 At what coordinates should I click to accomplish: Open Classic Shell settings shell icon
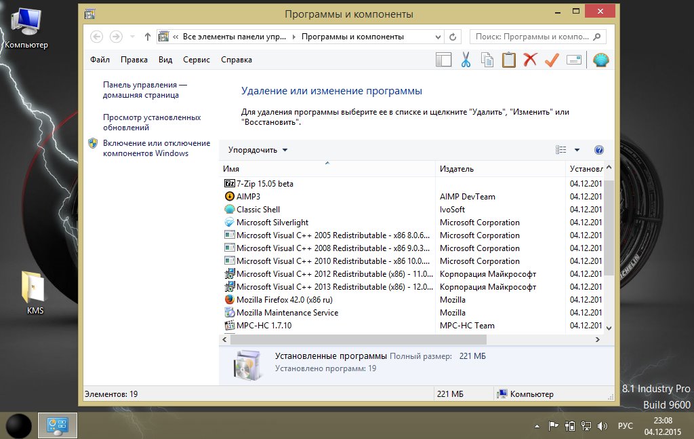(x=600, y=60)
